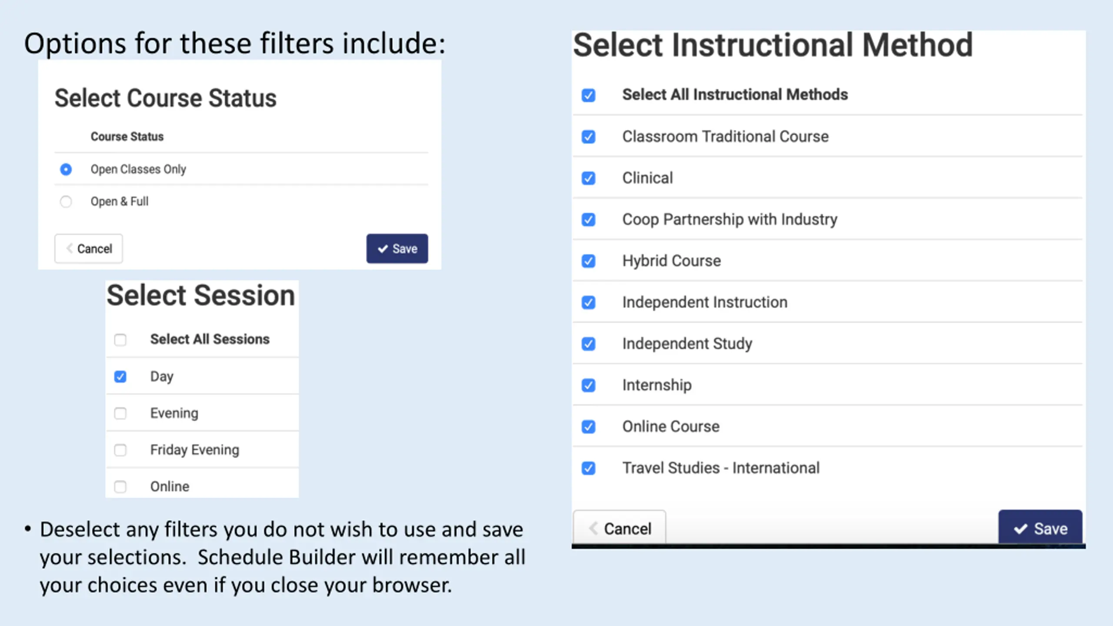This screenshot has width=1113, height=626.
Task: Toggle the Hybrid Course checkbox
Action: point(588,261)
